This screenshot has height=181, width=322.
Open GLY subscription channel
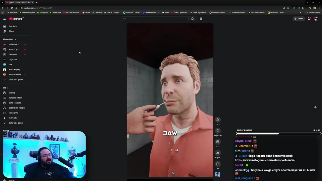(x=10, y=65)
